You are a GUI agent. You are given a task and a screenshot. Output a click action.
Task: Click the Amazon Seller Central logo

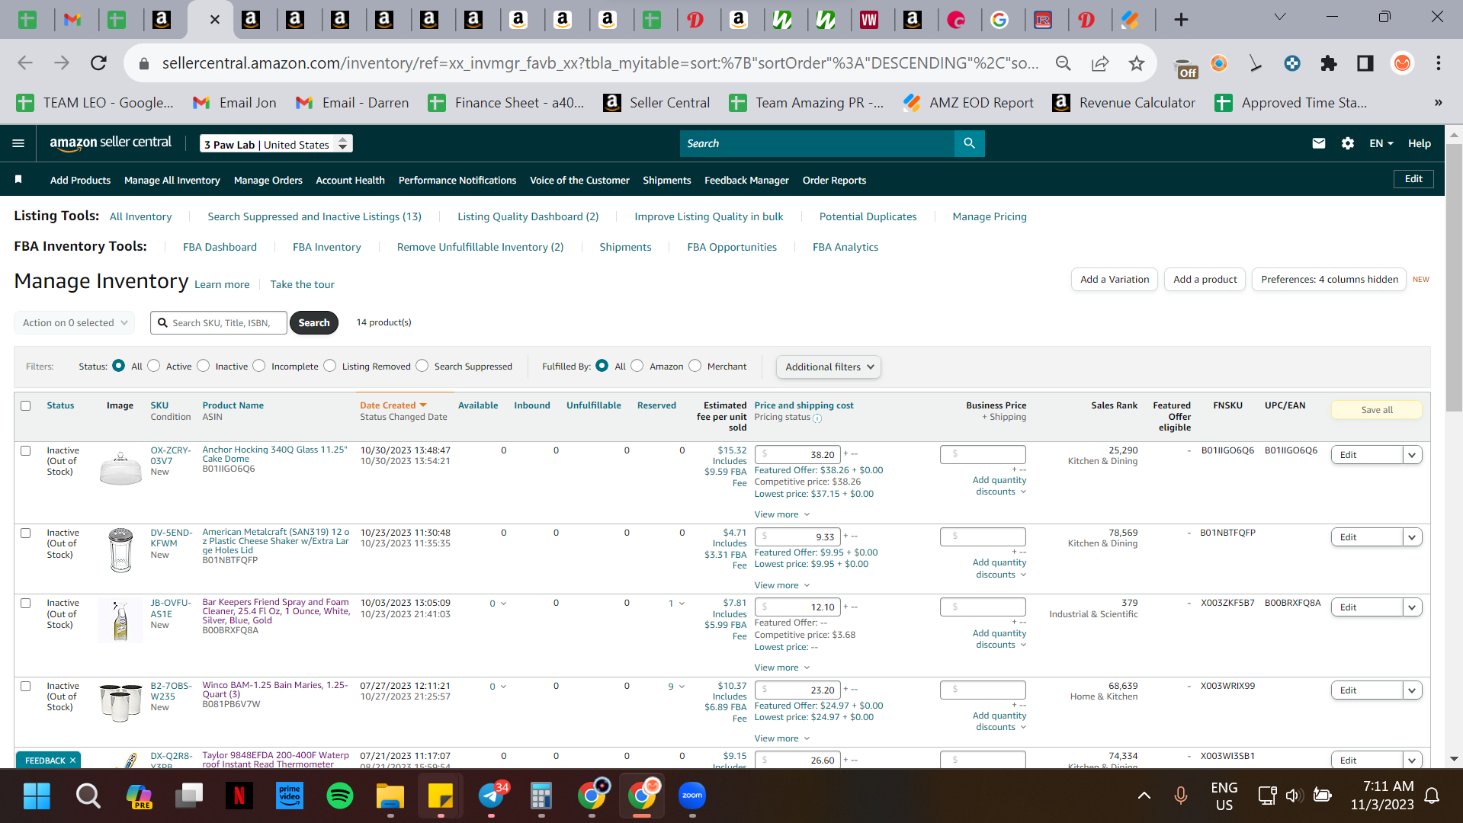[111, 143]
